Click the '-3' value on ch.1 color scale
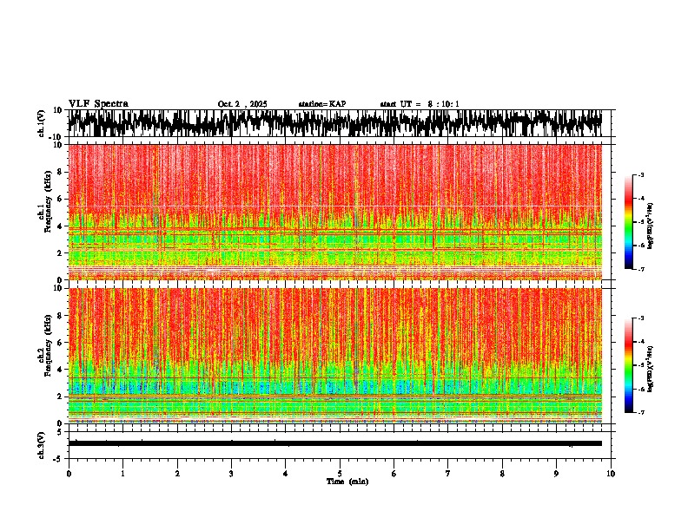 tap(641, 175)
